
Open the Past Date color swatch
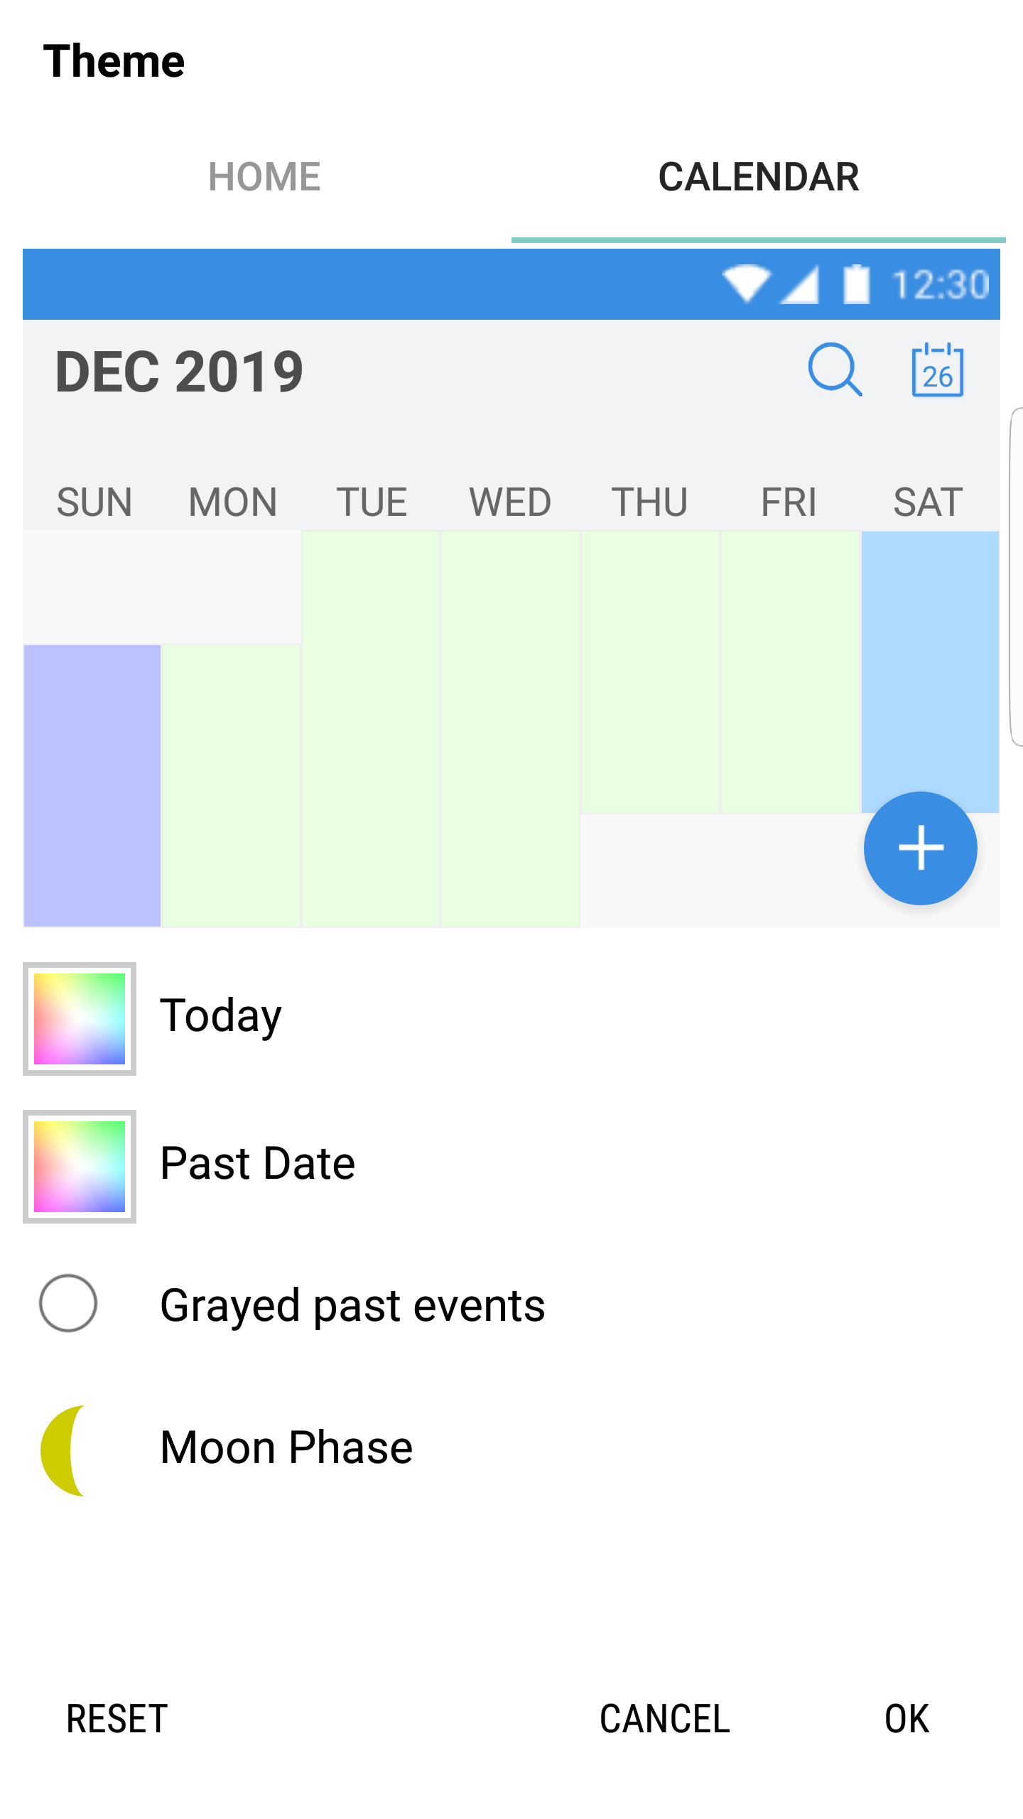tap(80, 1166)
